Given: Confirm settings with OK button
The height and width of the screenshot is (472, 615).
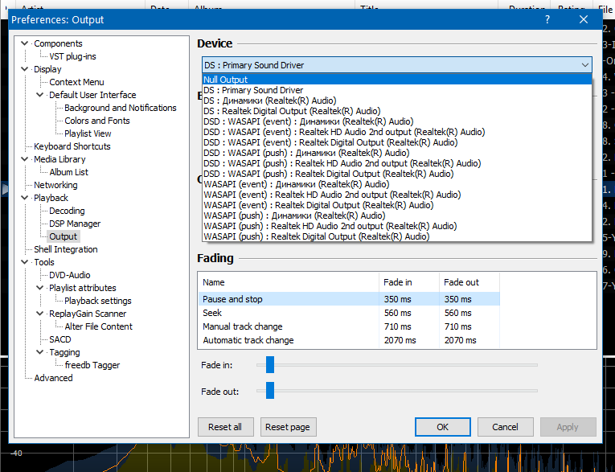Looking at the screenshot, I should tap(443, 427).
